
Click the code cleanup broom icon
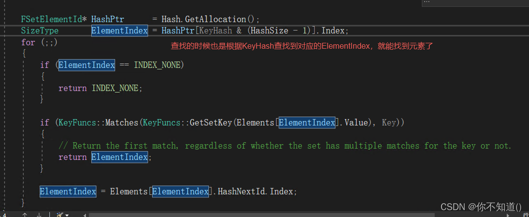[60, 215]
